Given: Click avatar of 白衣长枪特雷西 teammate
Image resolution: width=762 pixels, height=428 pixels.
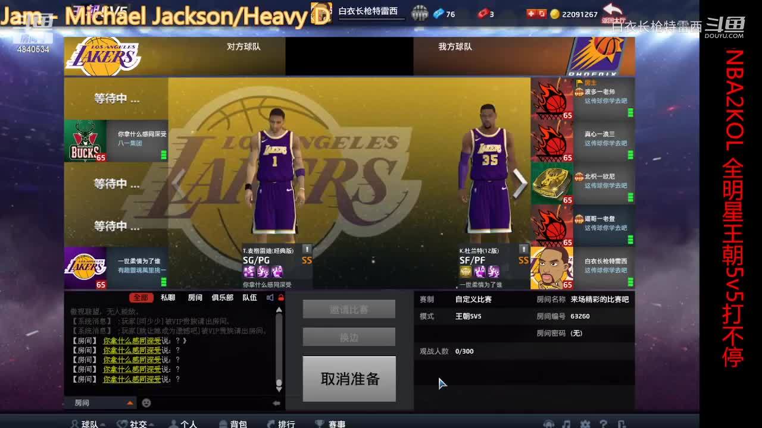Looking at the screenshot, I should click(552, 268).
